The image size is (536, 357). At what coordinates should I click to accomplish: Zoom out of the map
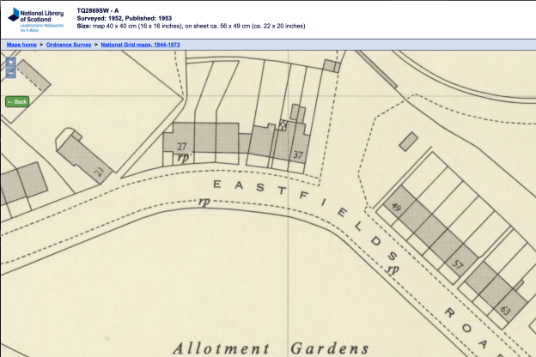pyautogui.click(x=10, y=74)
